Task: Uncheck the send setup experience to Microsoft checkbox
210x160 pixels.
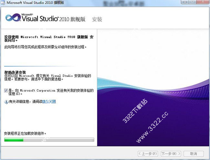Action: pos(6,91)
